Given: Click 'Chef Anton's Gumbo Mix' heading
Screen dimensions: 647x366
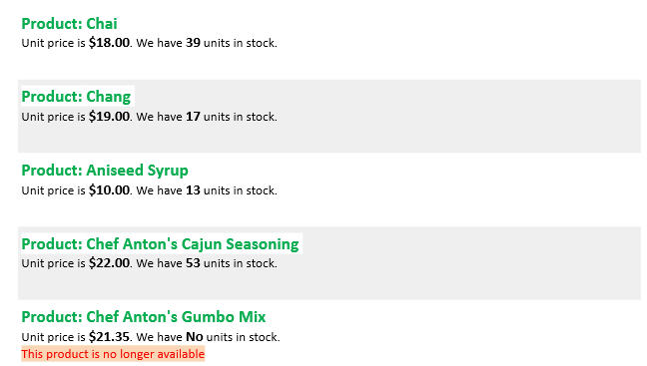Looking at the screenshot, I should (144, 317).
